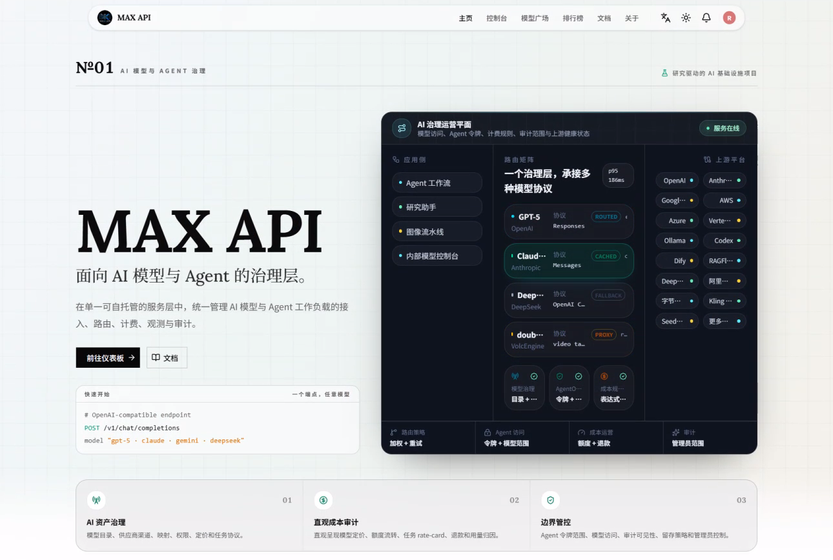Select the AWS upstream chip
This screenshot has width=833, height=560.
725,201
